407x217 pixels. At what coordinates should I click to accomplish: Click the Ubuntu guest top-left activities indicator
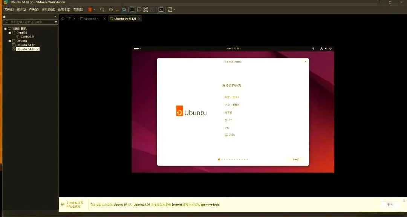(137, 49)
